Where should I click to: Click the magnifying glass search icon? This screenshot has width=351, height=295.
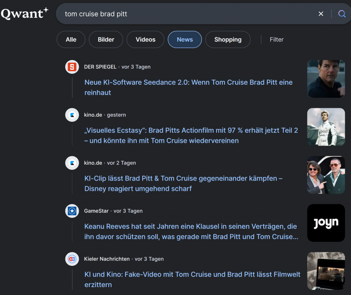342,14
